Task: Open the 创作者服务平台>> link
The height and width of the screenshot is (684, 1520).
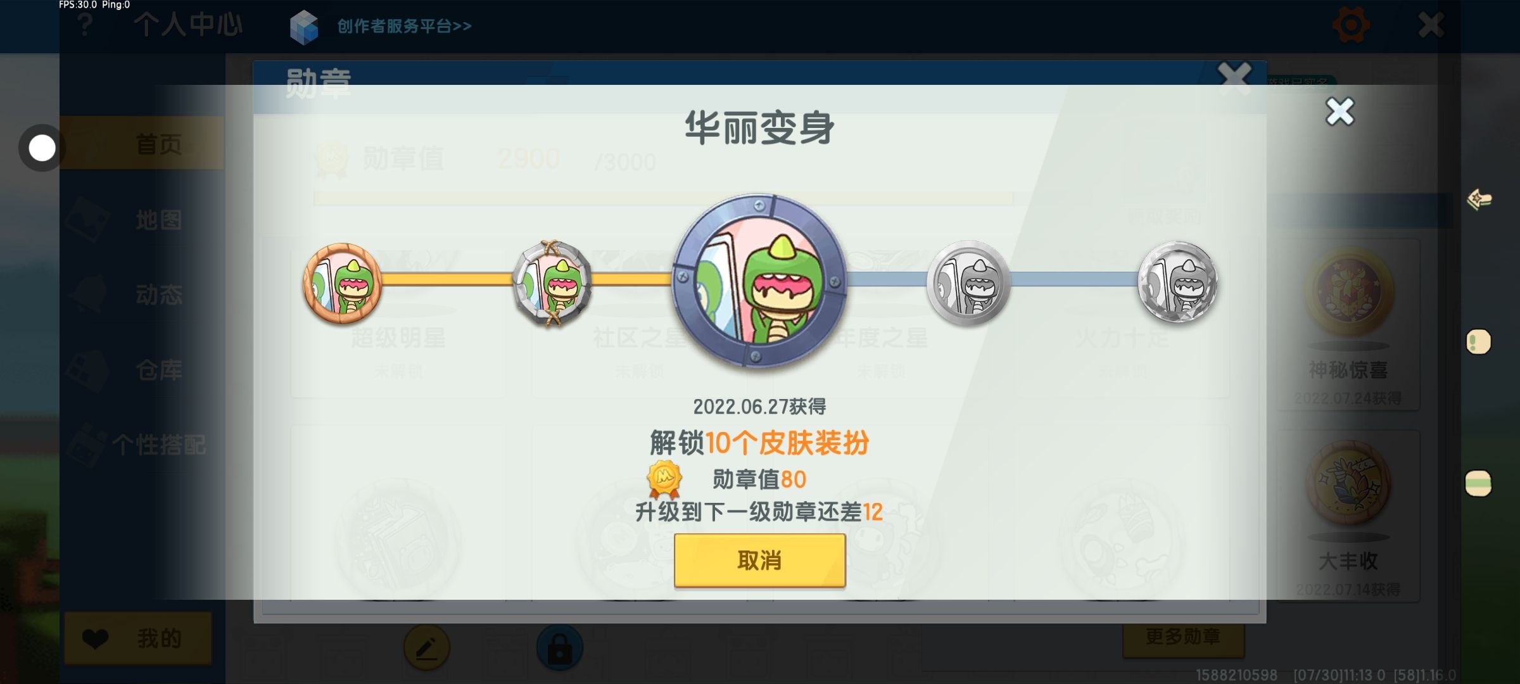Action: pos(404,26)
